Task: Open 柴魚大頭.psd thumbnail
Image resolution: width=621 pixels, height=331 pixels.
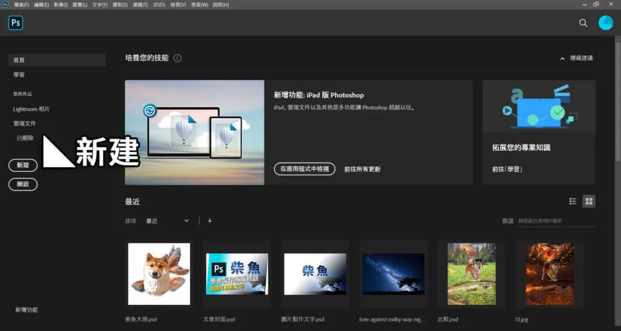Action: 159,274
